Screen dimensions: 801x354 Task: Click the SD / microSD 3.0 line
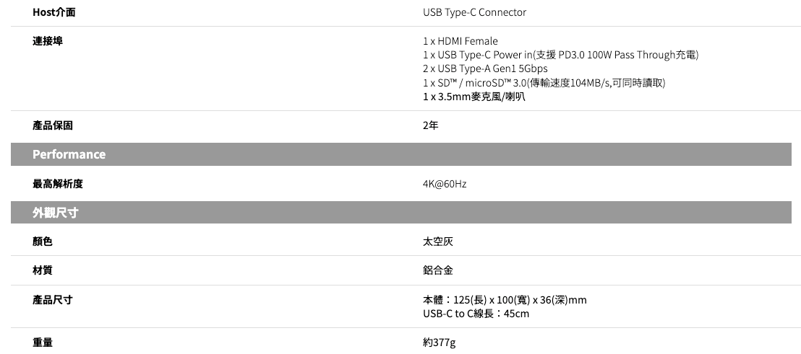[x=544, y=83]
